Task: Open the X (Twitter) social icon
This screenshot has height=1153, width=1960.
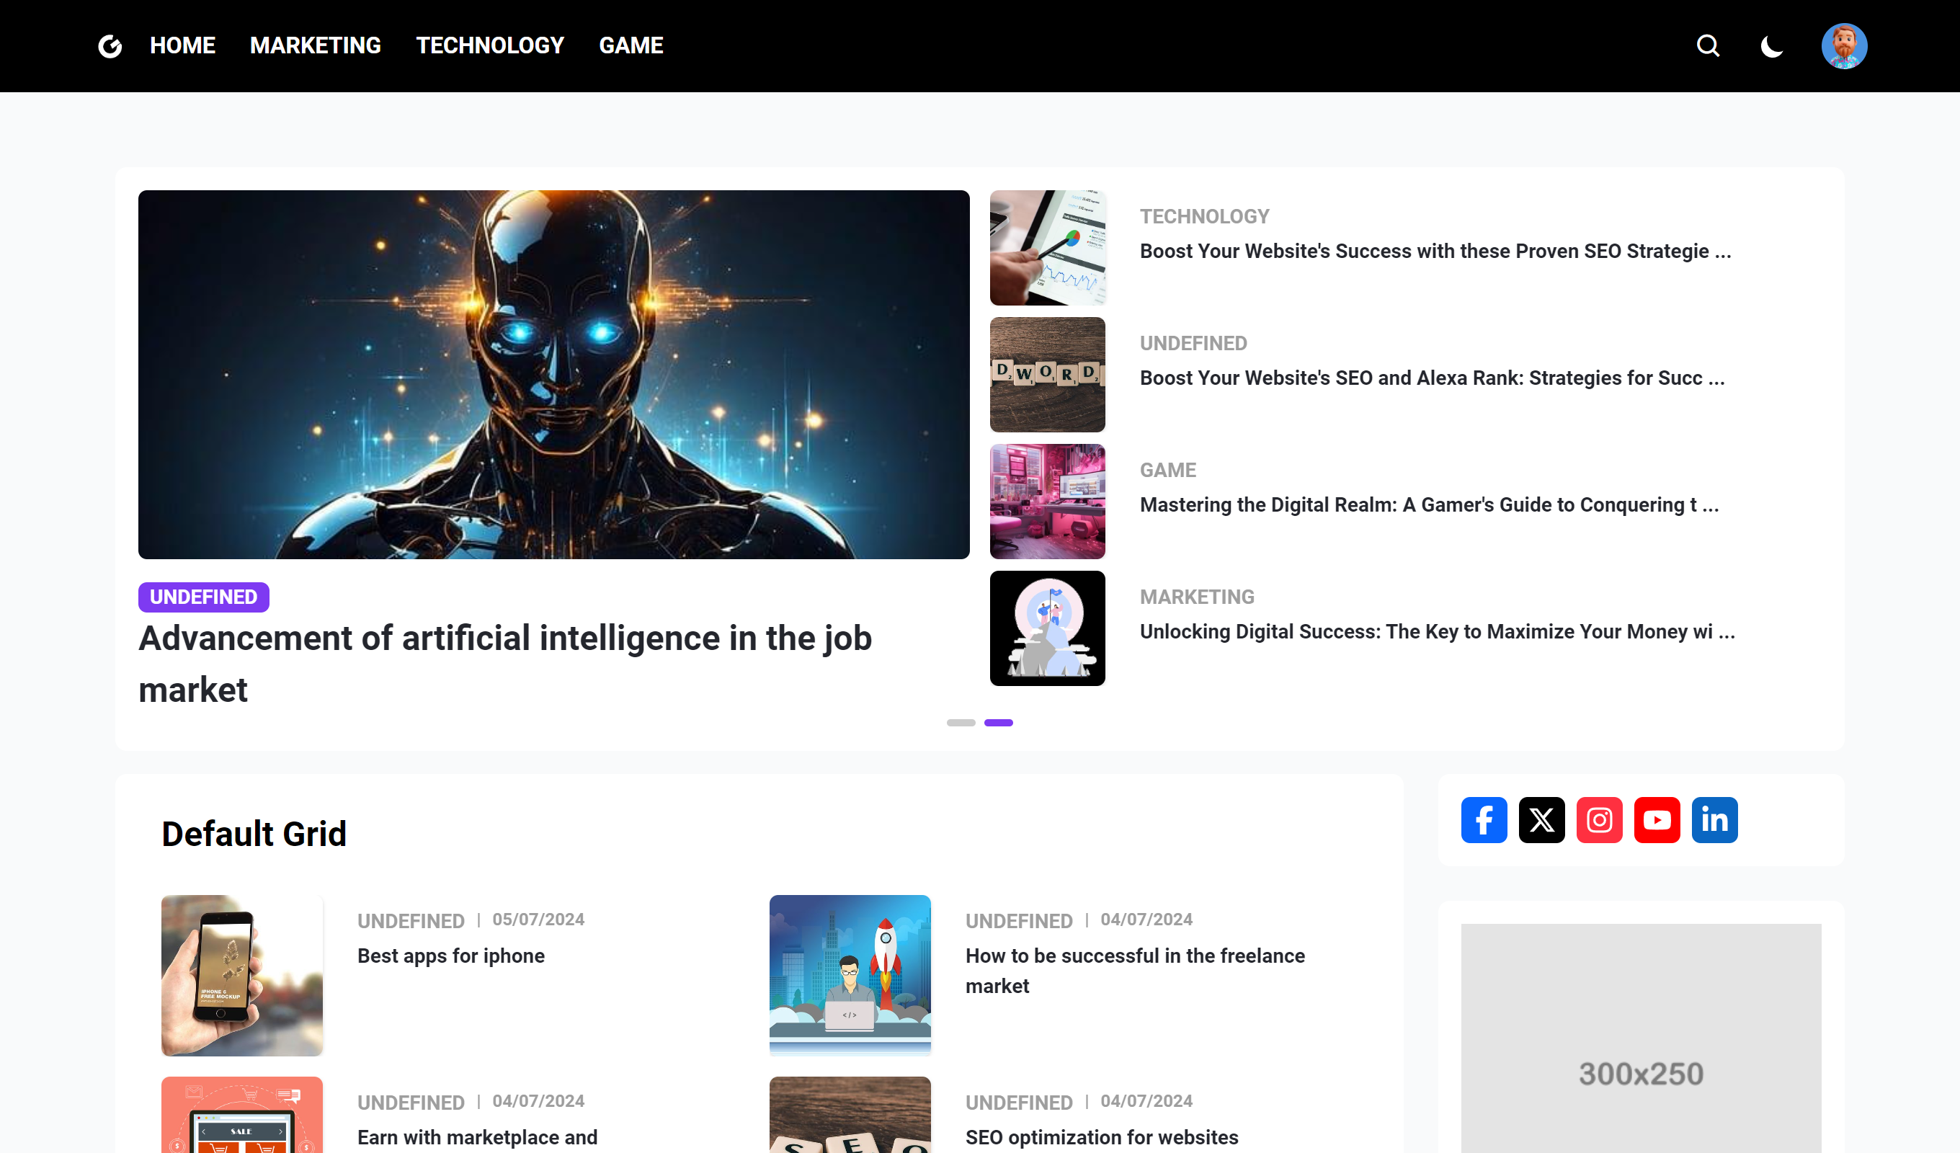Action: pyautogui.click(x=1541, y=819)
